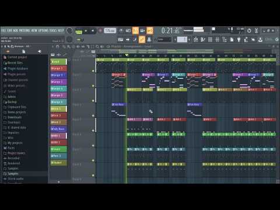Viewport: 280px width, 210px height.
Task: Click the browser speaker tab icon
Action: 40,51
